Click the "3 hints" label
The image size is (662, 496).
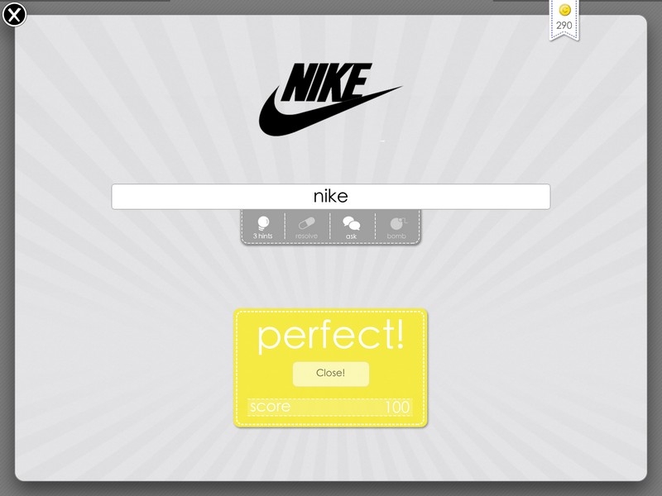(262, 236)
